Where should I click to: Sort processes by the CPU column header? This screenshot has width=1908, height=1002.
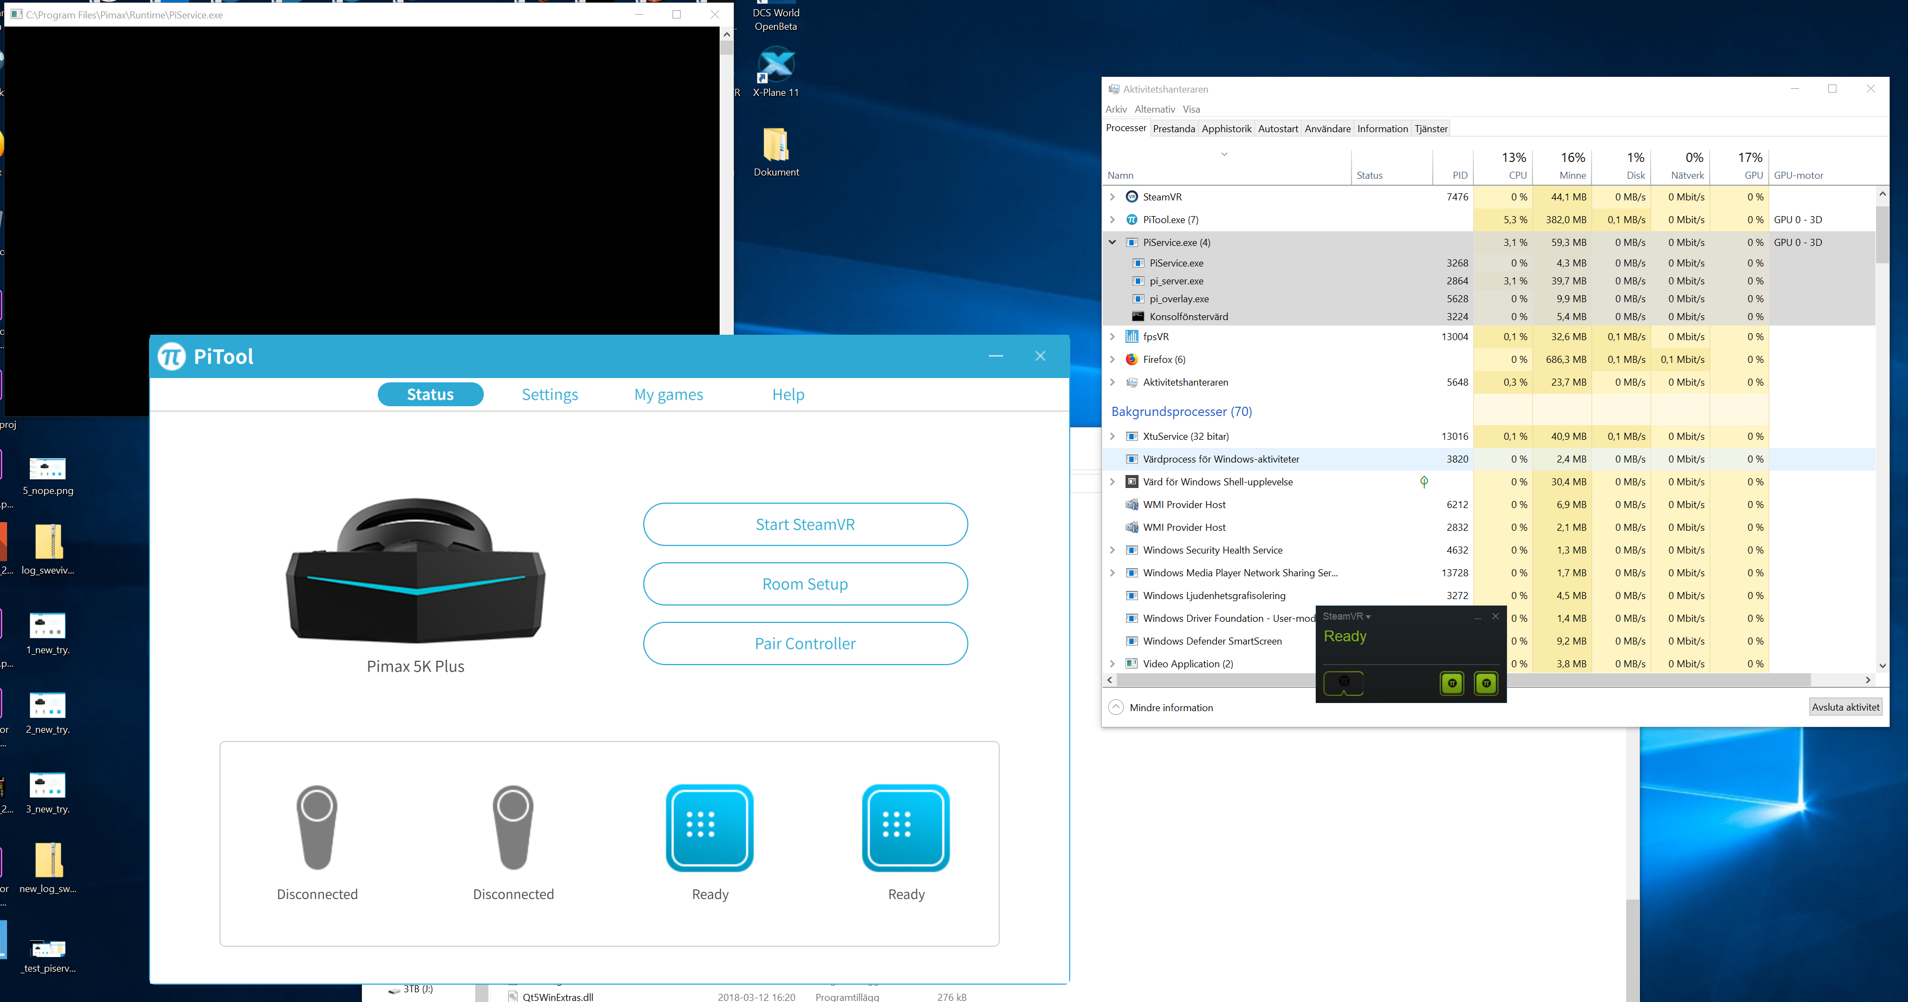[x=1503, y=166]
